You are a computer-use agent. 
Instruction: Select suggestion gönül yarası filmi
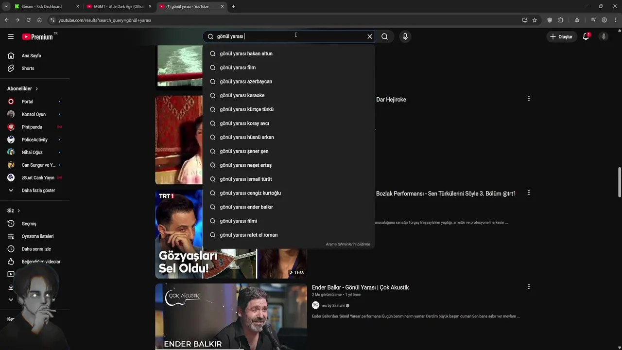[x=289, y=221]
